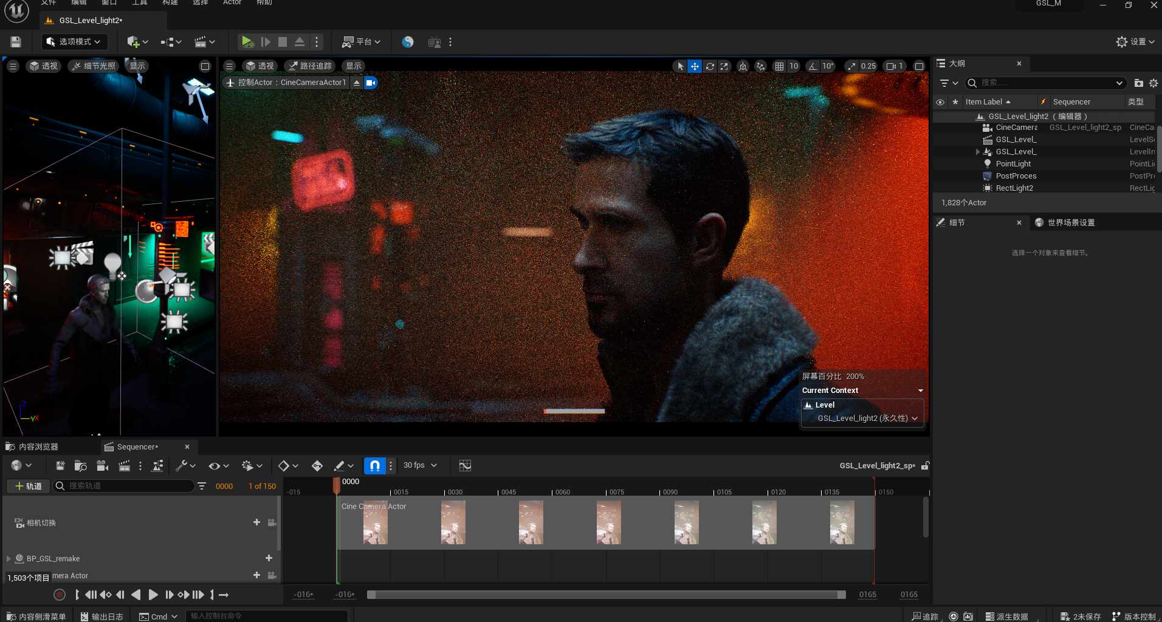This screenshot has height=622, width=1162.
Task: Click the green Play level button
Action: 247,42
